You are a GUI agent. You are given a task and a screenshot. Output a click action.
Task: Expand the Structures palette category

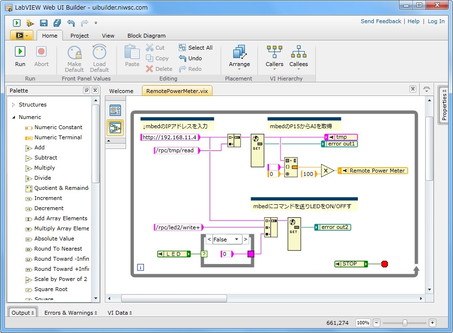14,105
